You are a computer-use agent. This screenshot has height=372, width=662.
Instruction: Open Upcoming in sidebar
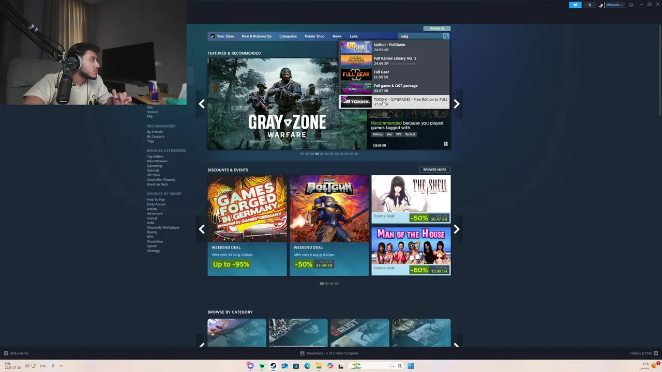[155, 166]
